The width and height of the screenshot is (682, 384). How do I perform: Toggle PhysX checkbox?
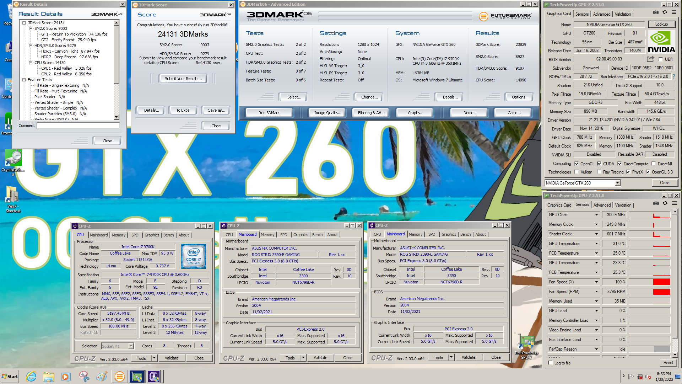[x=628, y=172]
